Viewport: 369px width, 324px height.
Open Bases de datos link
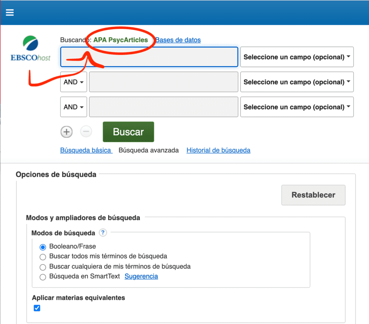[178, 40]
